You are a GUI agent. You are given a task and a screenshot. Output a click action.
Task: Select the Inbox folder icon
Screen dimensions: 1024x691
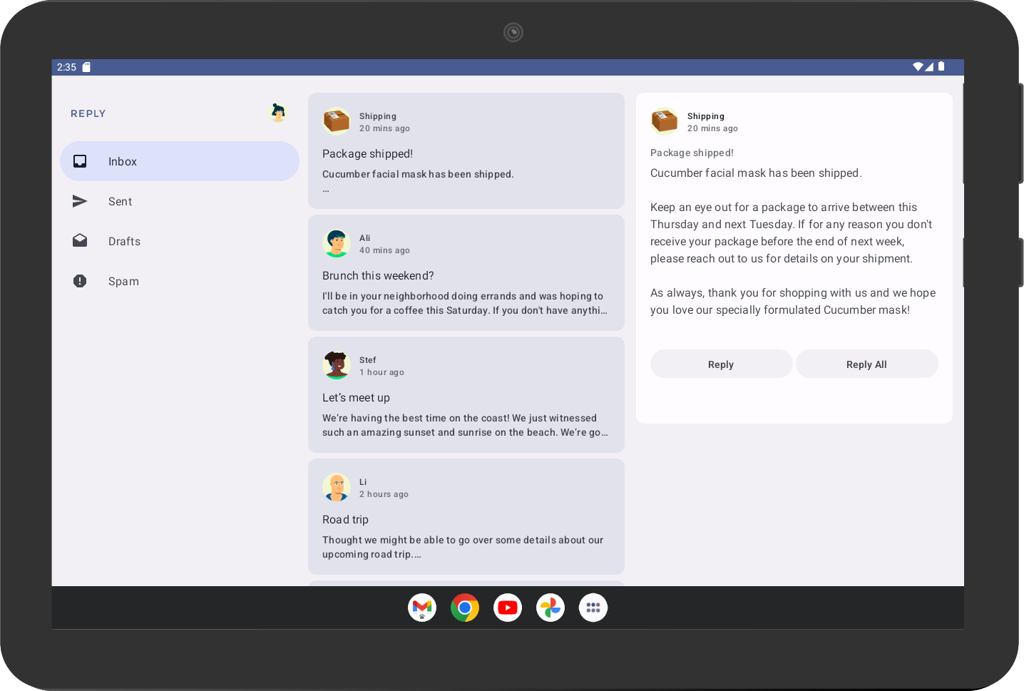click(x=80, y=161)
